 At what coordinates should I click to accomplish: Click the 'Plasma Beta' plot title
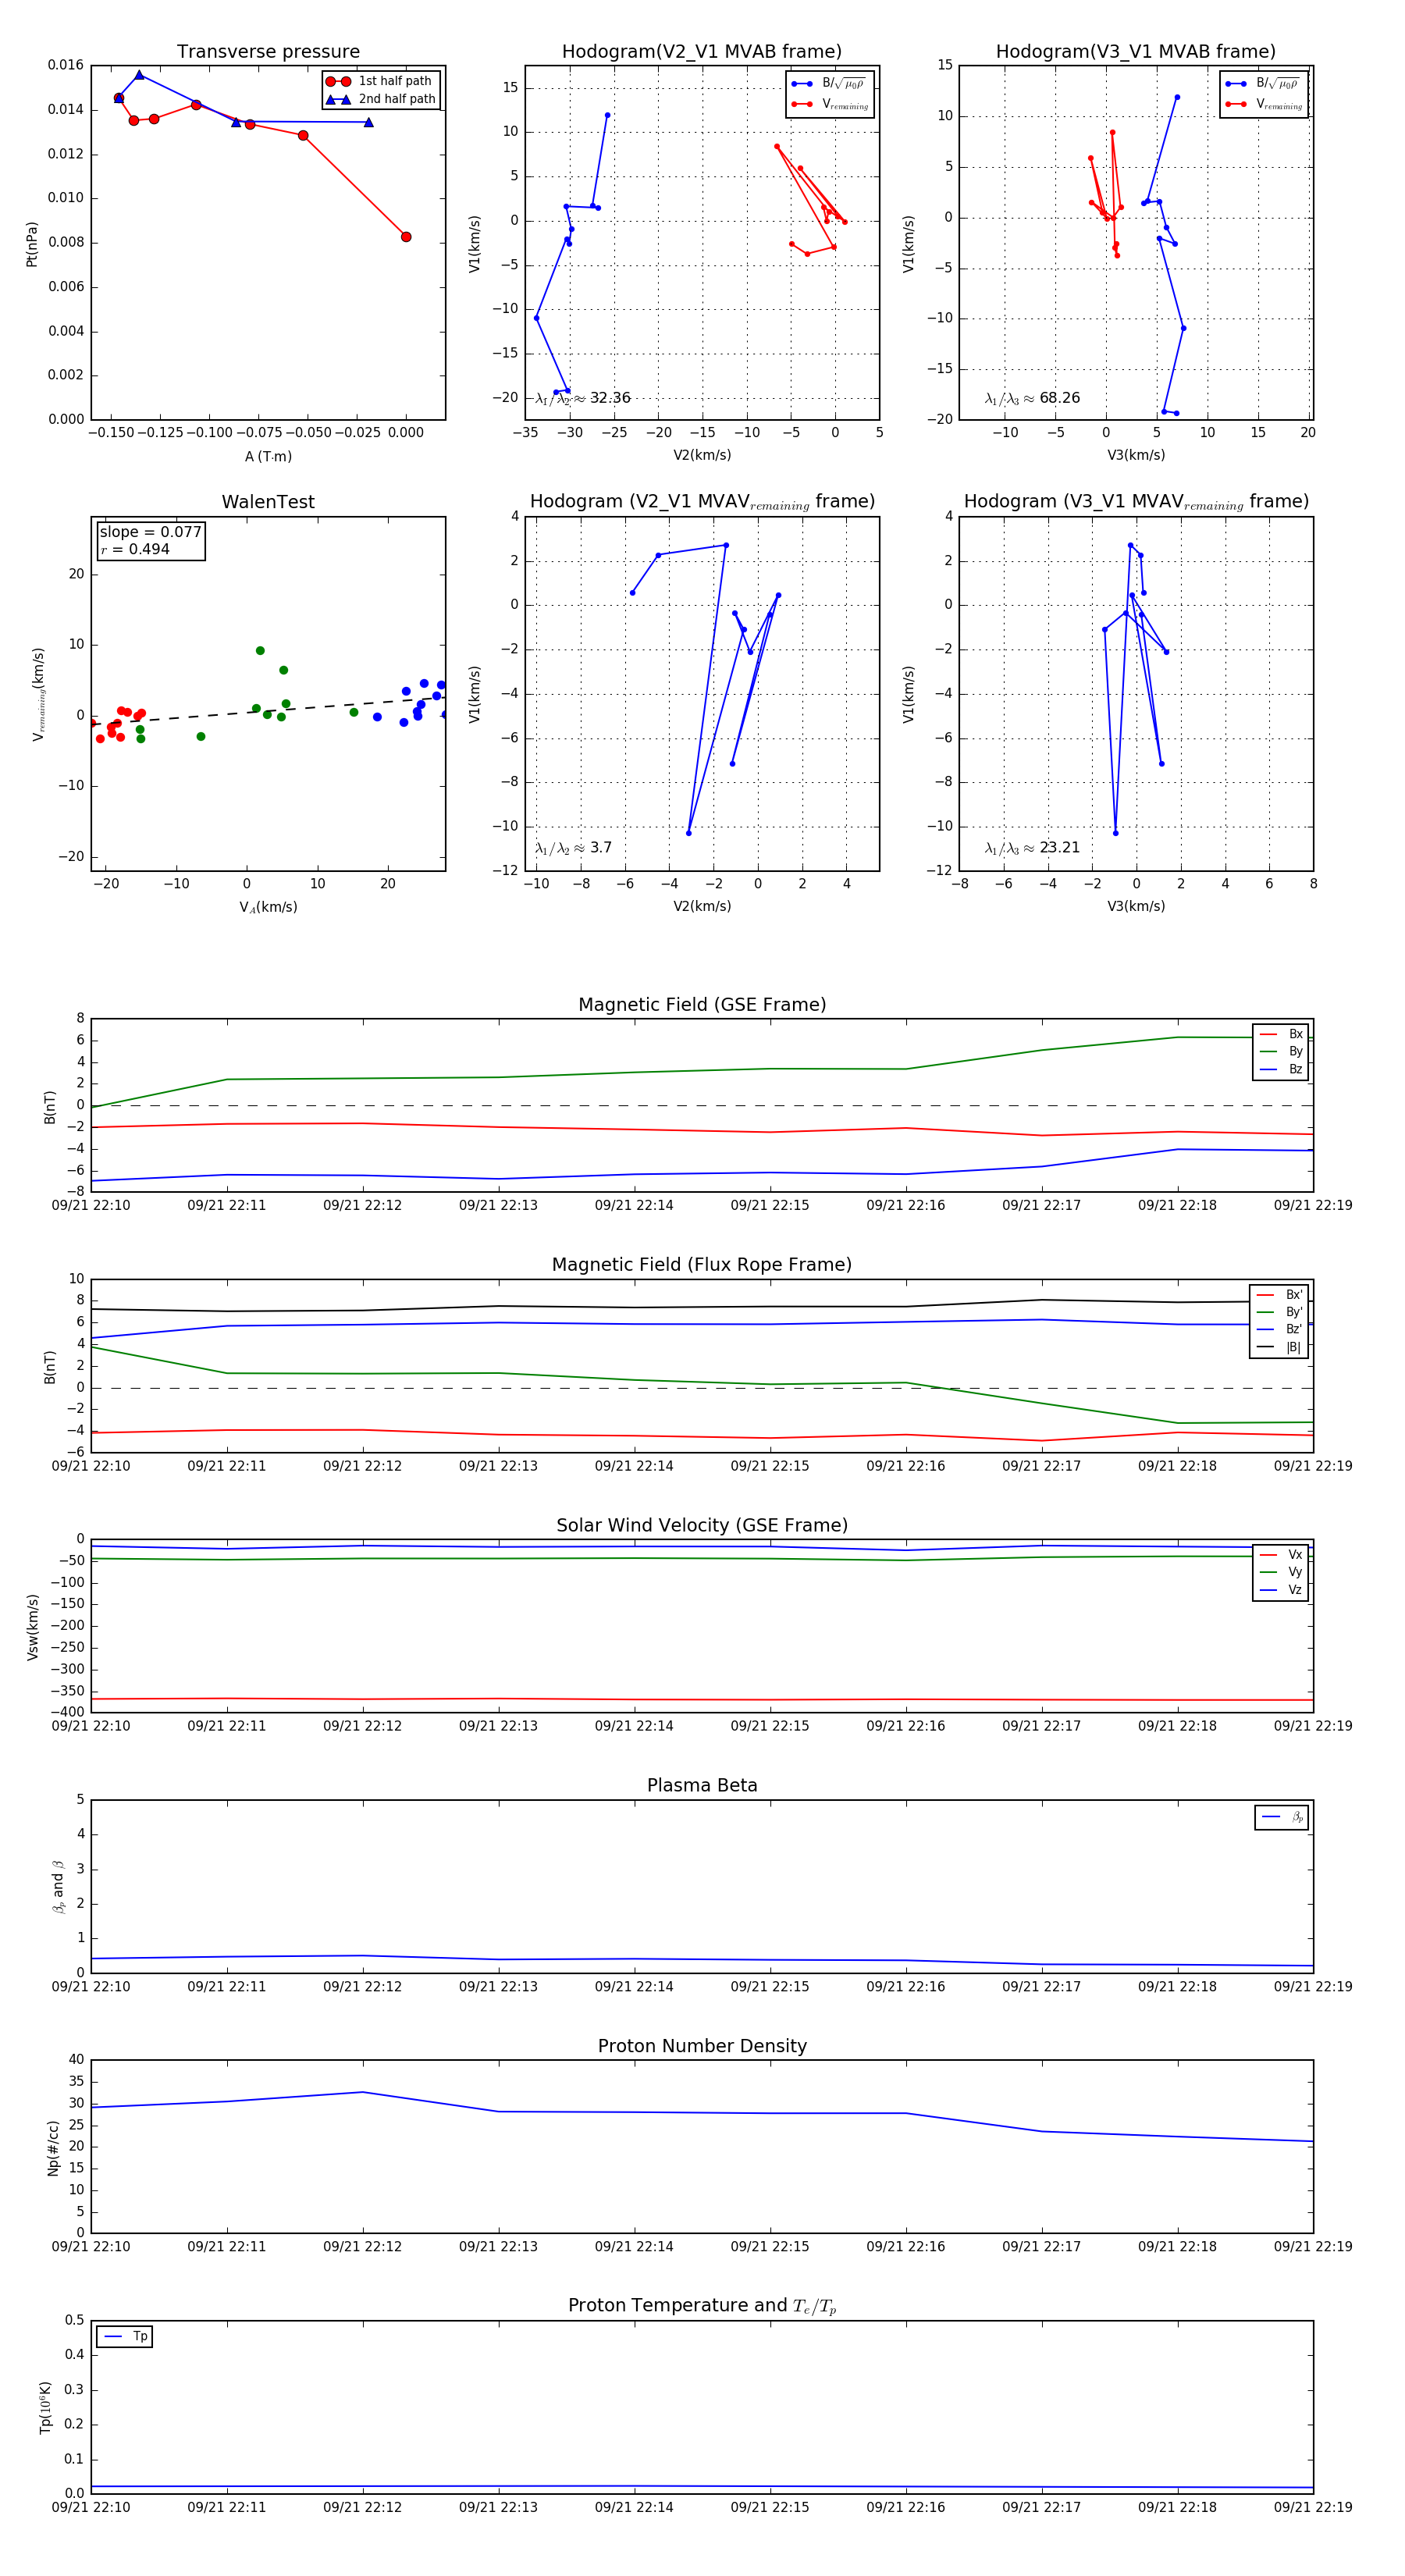coord(702,1786)
